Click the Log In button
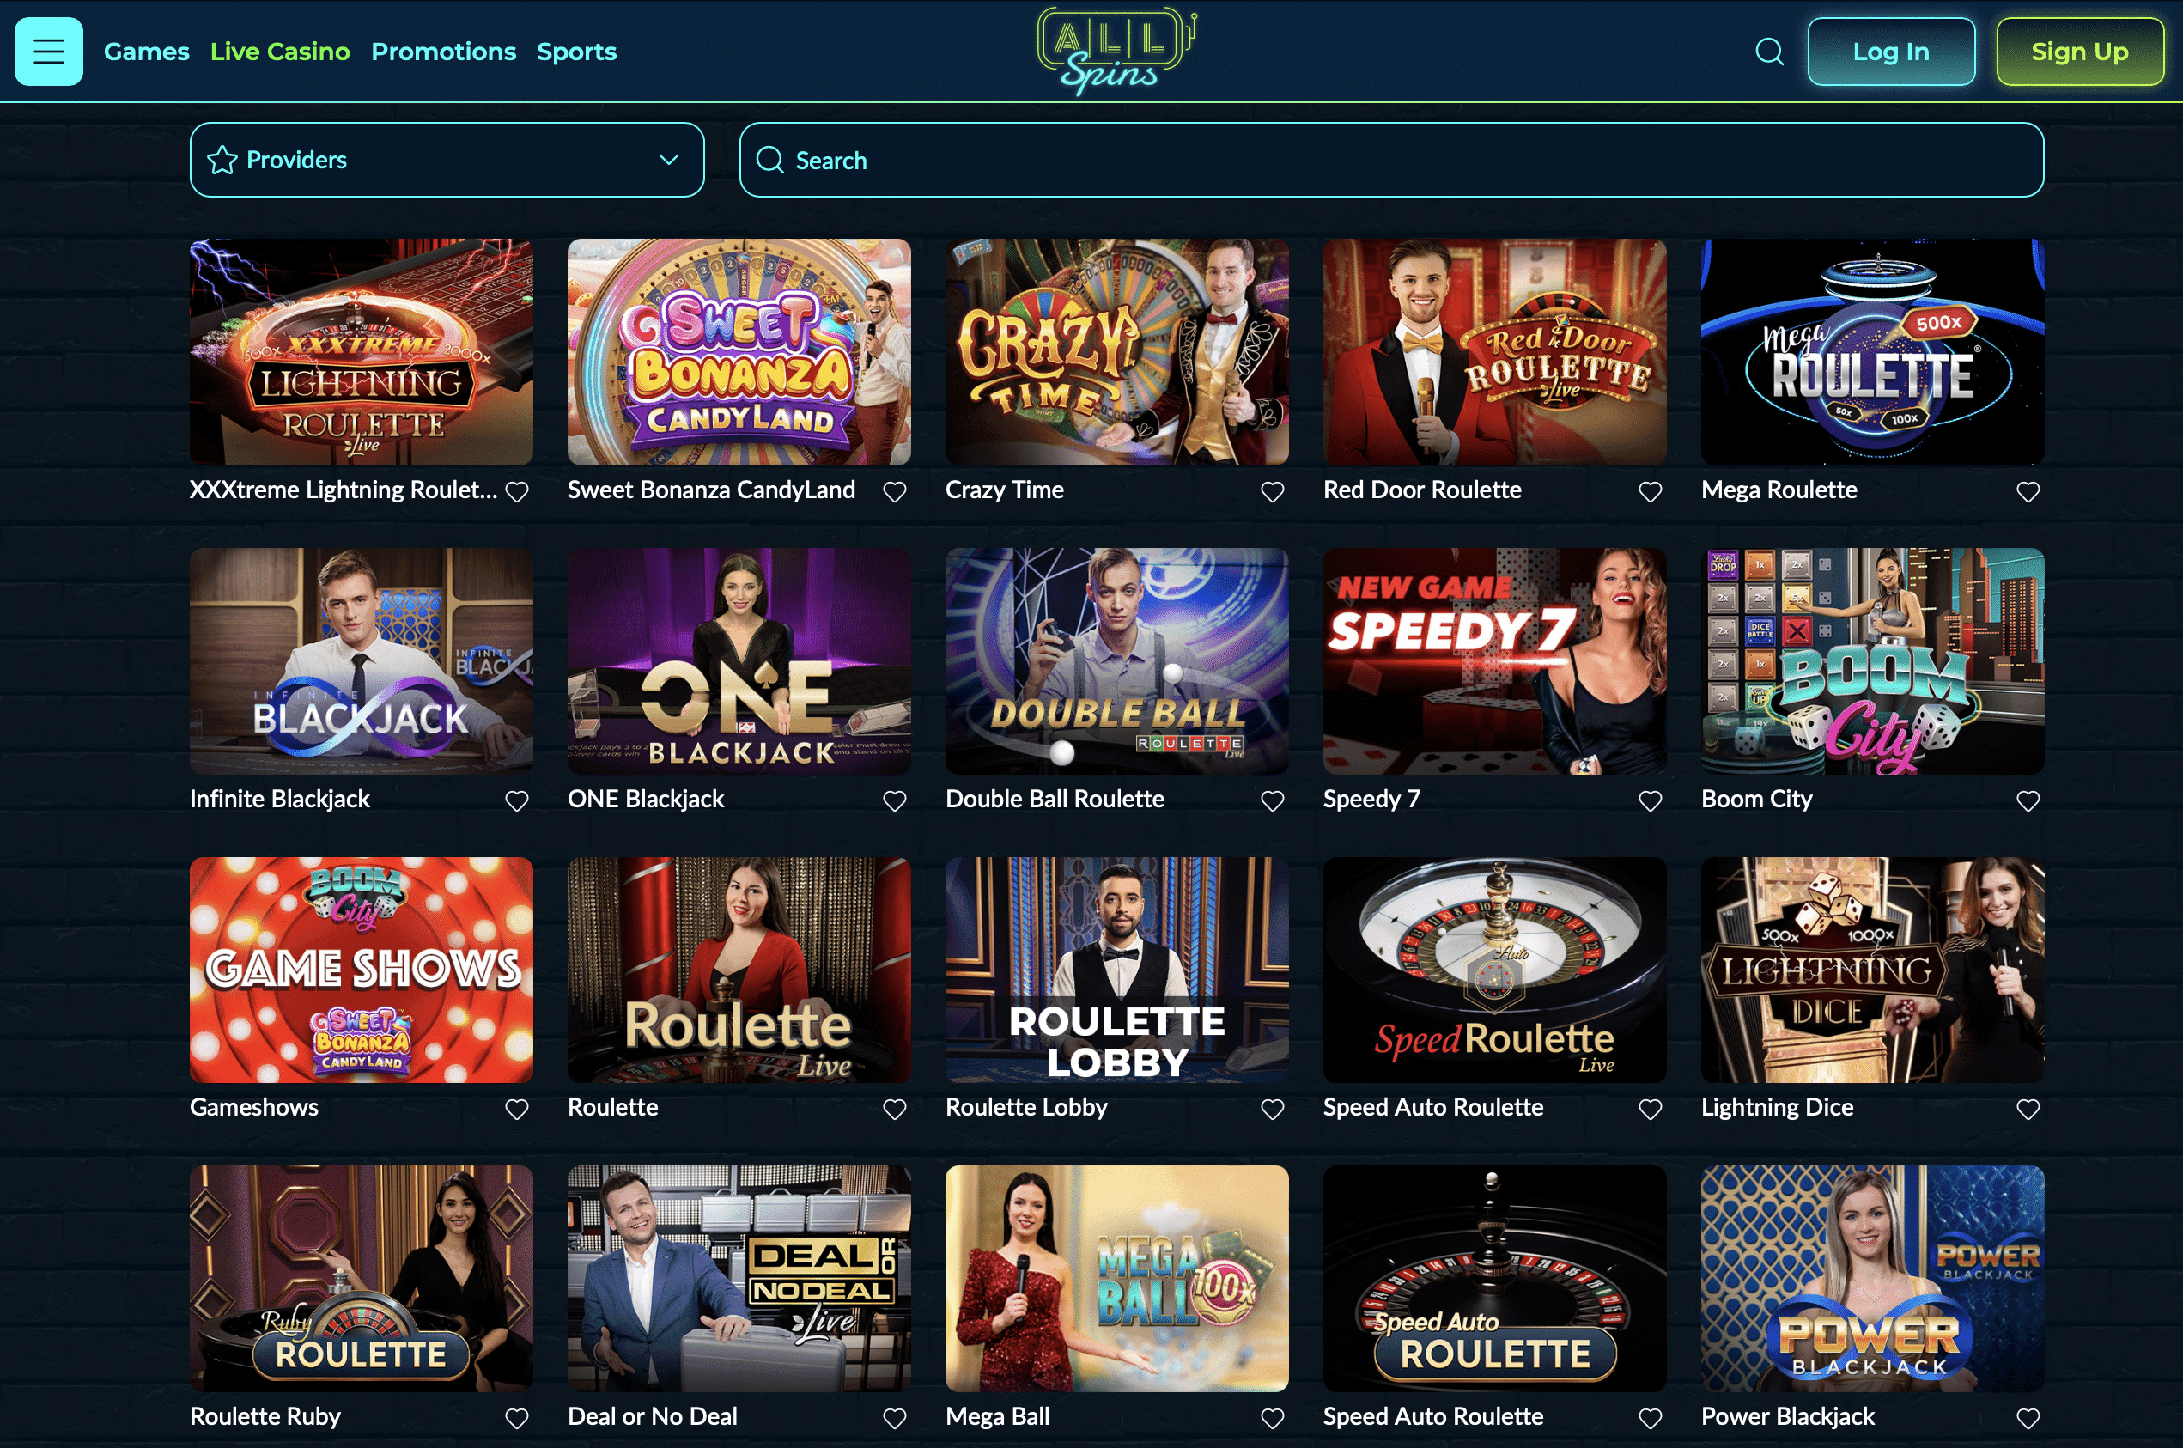Screen dimensions: 2183x1448 click(x=1891, y=52)
